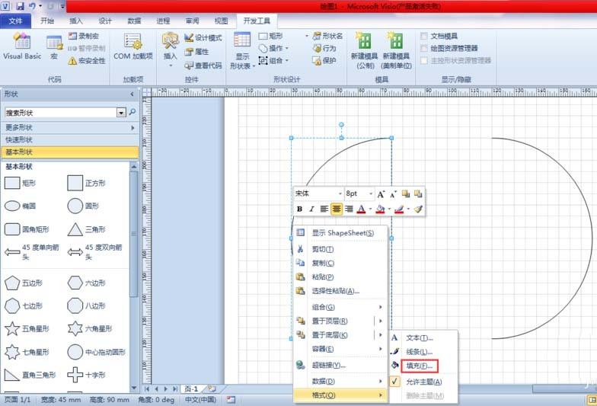Screen dimensions: 597x406
Task: Click the search magnifier icon in shapes pane
Action: click(x=132, y=112)
